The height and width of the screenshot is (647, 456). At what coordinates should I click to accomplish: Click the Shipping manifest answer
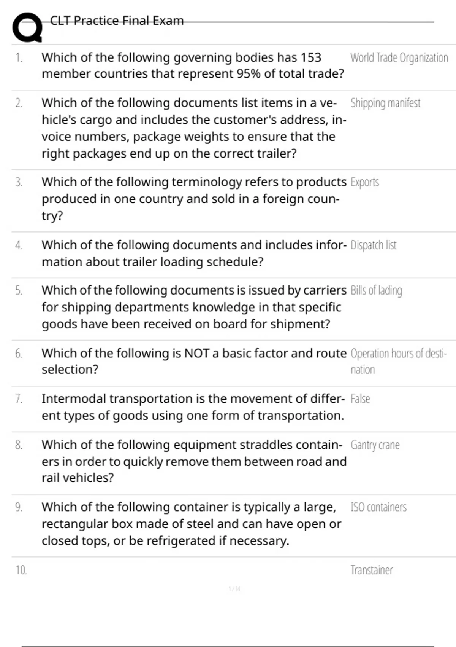click(385, 103)
